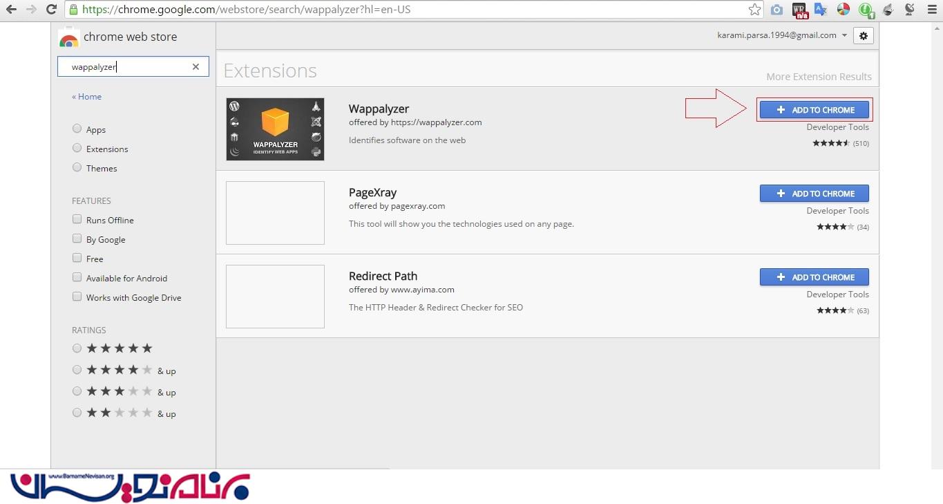Click the Chrome Web Store logo

69,38
